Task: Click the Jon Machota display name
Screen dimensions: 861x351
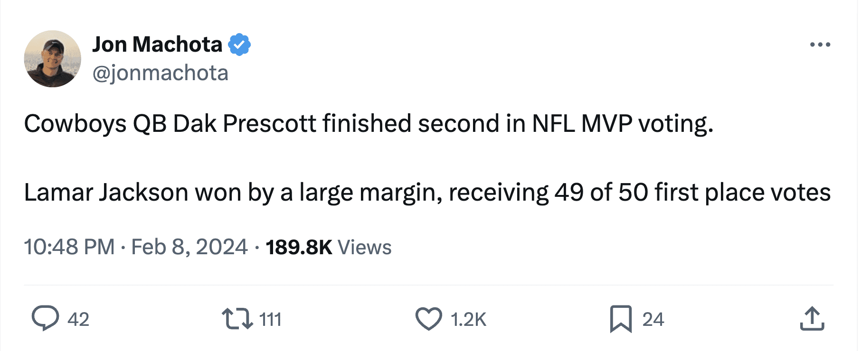Action: pos(157,45)
